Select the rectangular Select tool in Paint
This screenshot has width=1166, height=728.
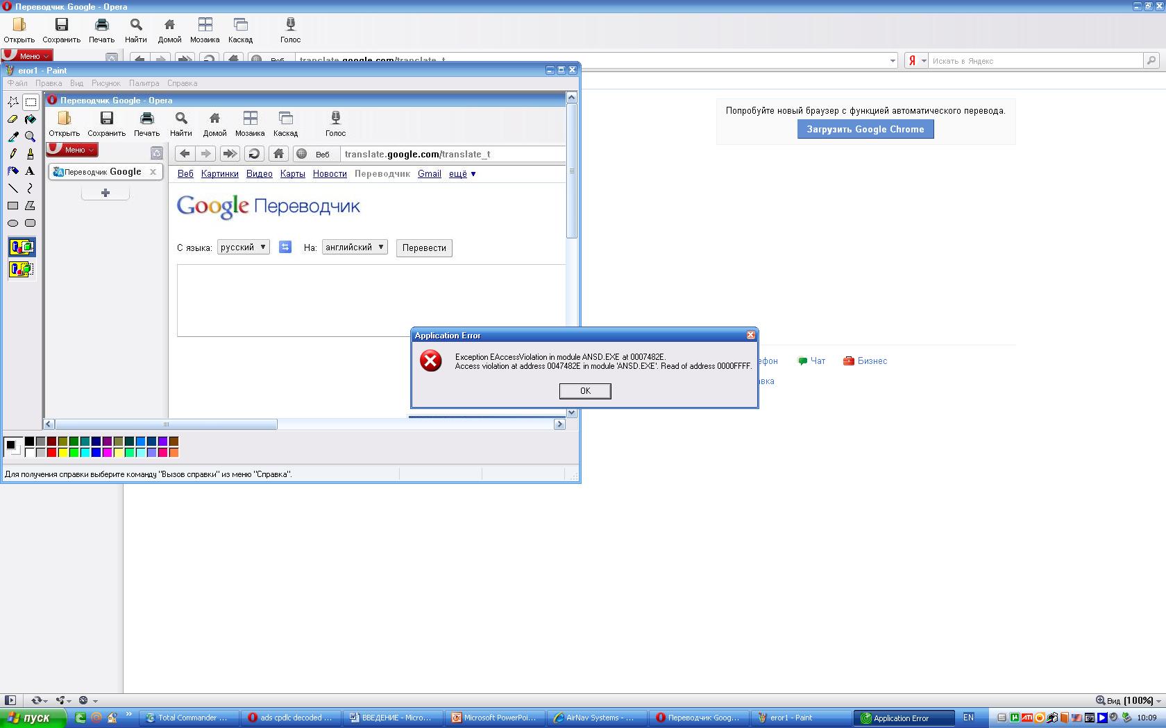[31, 102]
